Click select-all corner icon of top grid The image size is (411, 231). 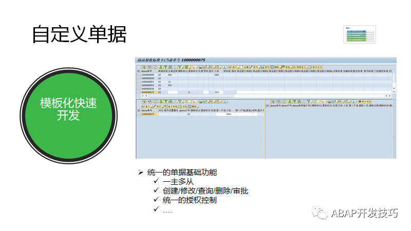(138, 71)
